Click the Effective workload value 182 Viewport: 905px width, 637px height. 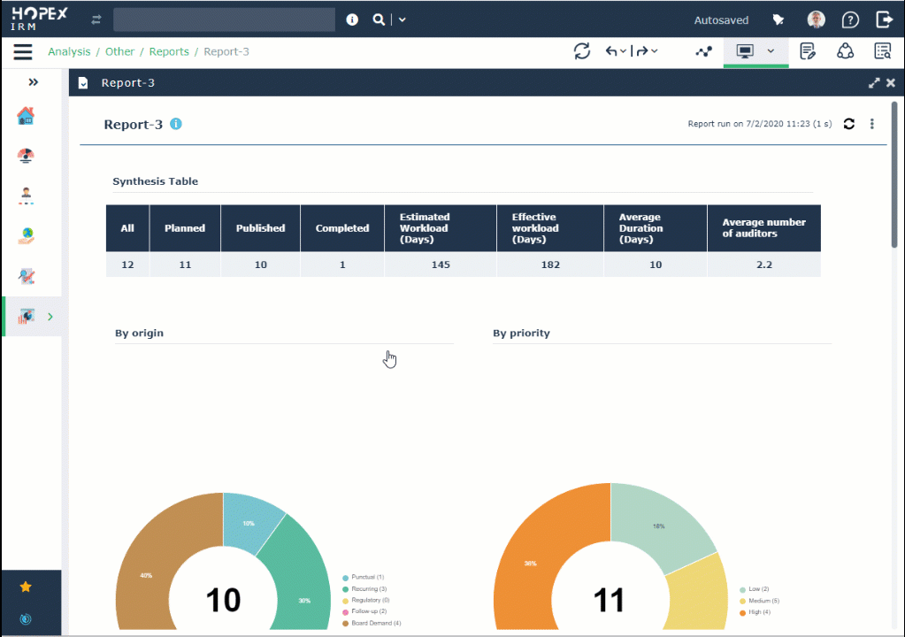click(550, 265)
